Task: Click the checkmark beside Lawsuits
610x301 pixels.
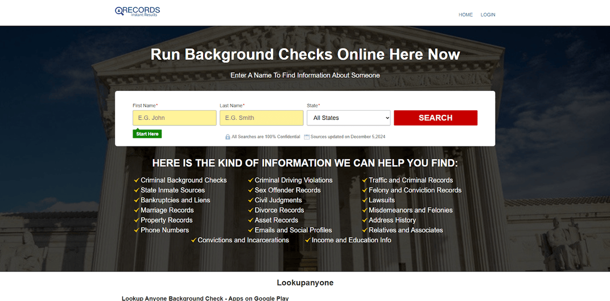Action: coord(364,200)
